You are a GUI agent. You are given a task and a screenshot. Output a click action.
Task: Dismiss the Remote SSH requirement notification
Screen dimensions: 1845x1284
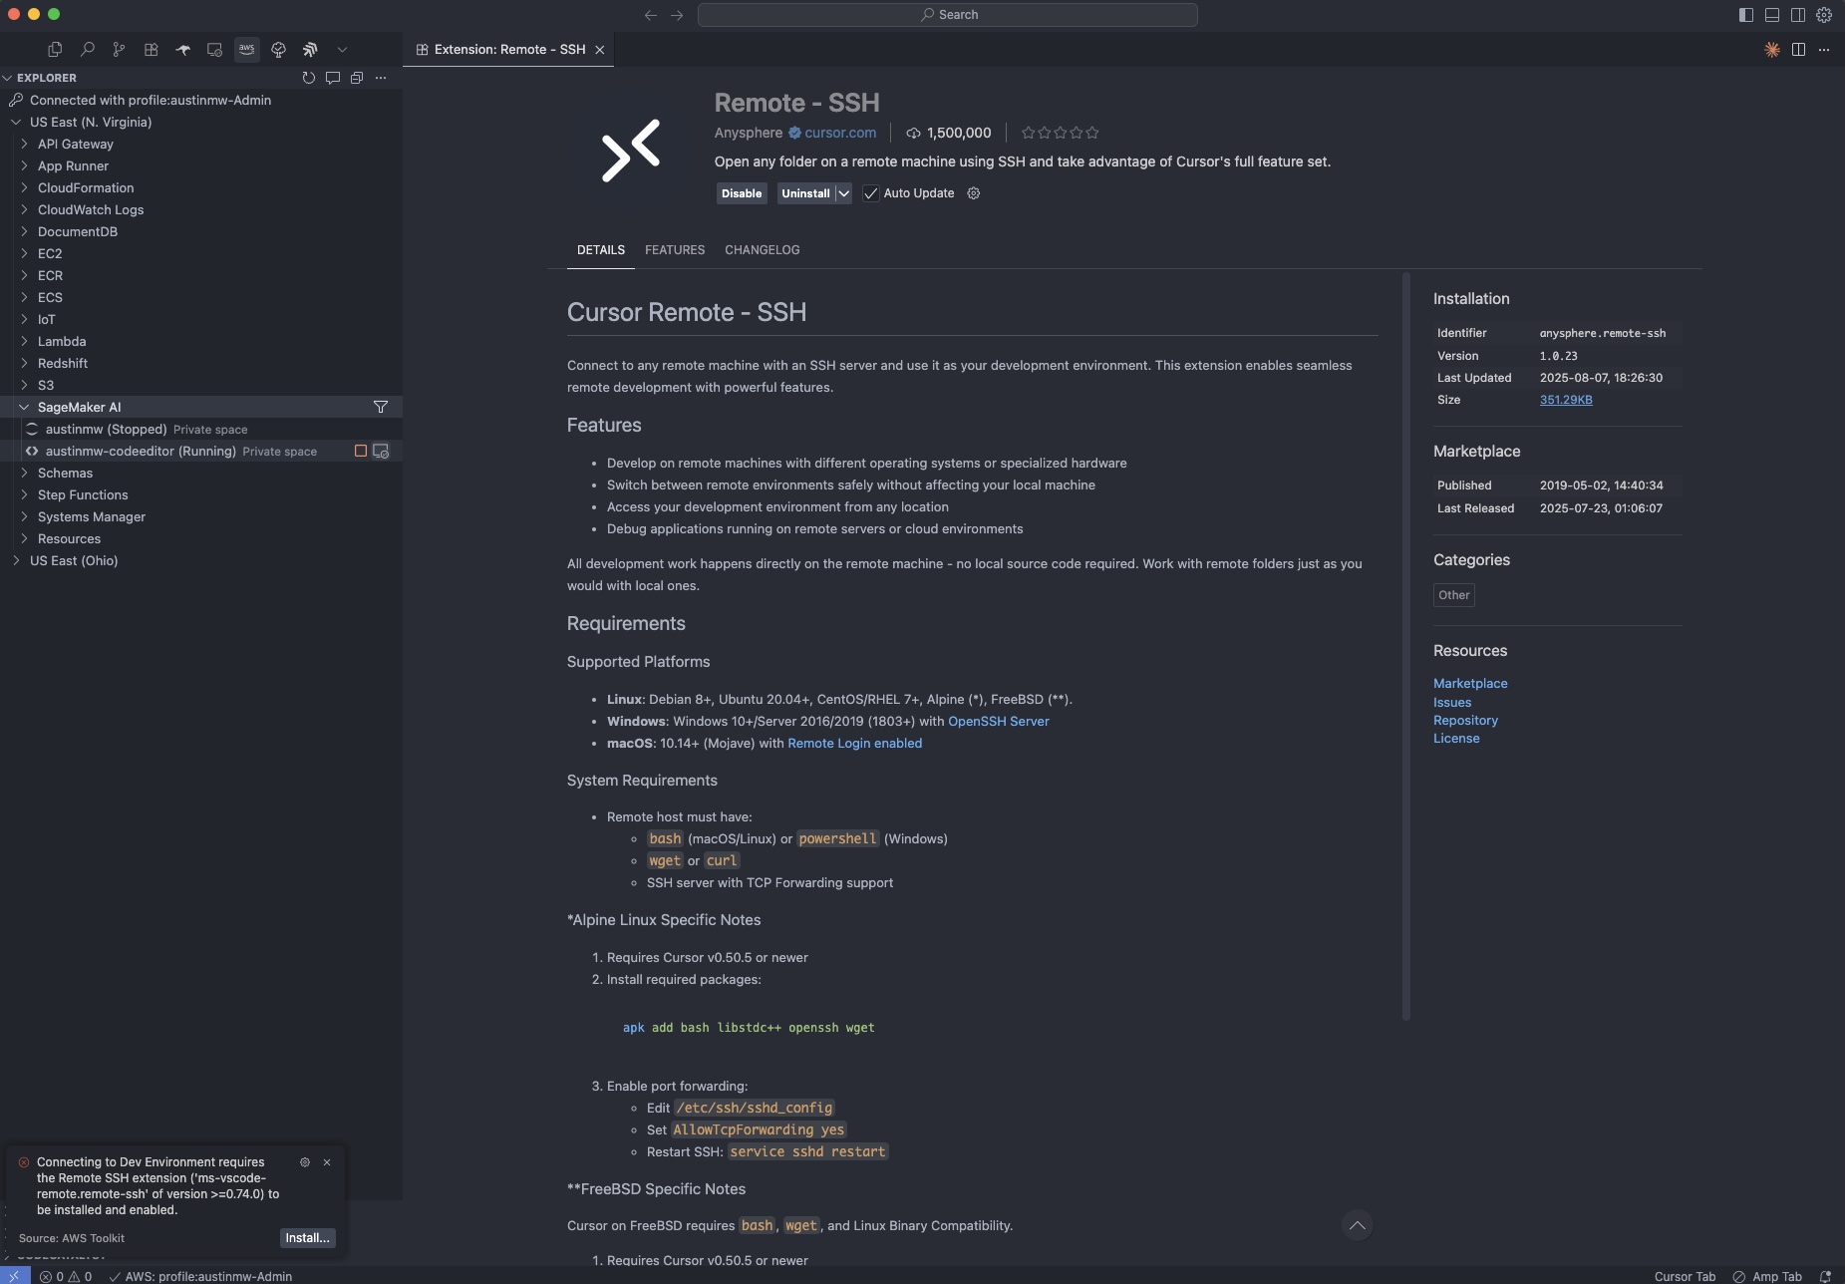[x=327, y=1162]
